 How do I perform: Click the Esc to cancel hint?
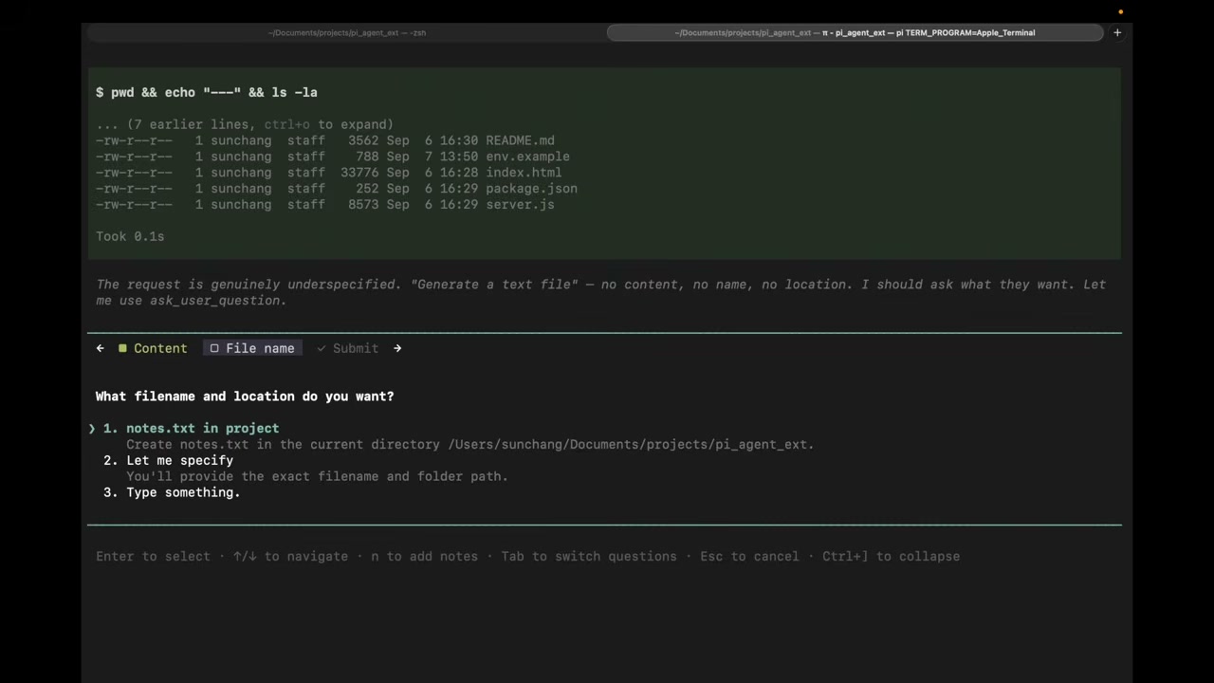pos(749,557)
